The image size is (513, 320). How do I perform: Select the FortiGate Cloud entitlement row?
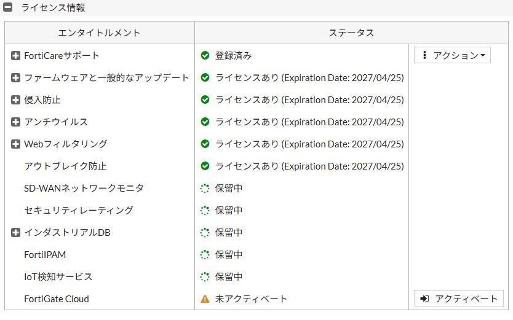click(256, 299)
